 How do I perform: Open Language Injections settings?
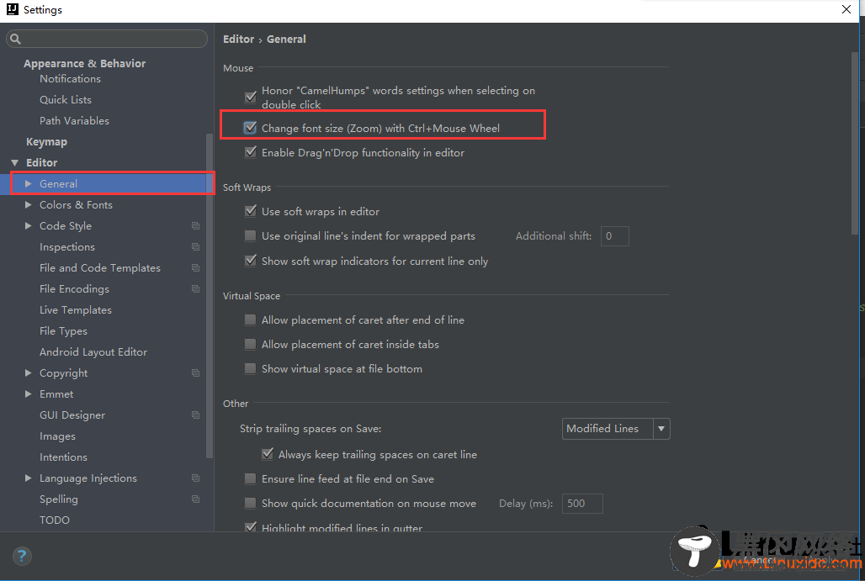(x=88, y=478)
